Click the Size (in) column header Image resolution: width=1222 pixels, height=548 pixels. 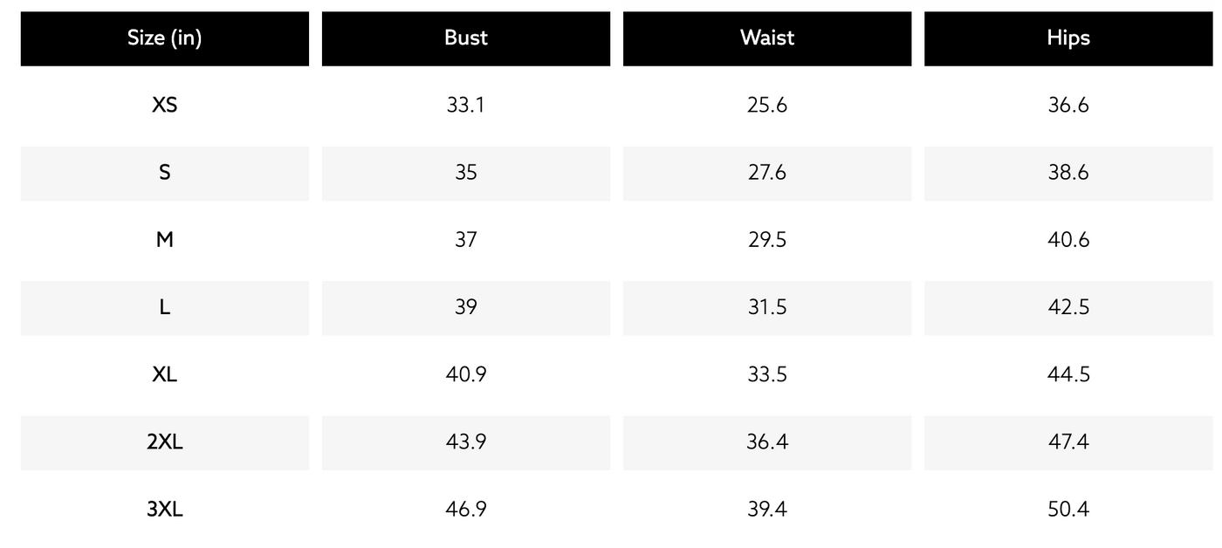pyautogui.click(x=164, y=38)
